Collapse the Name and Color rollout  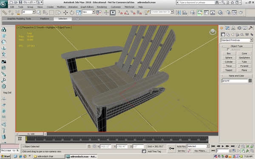click(236, 75)
